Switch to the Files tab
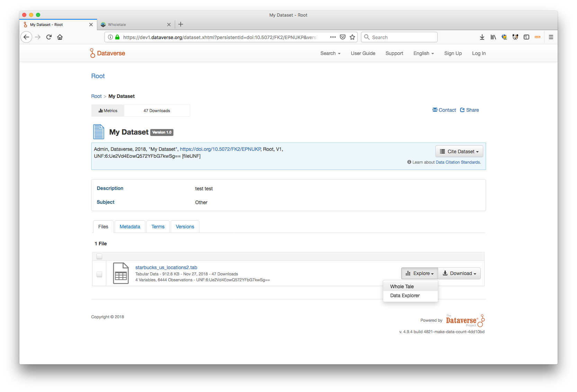The image size is (577, 392). 103,227
